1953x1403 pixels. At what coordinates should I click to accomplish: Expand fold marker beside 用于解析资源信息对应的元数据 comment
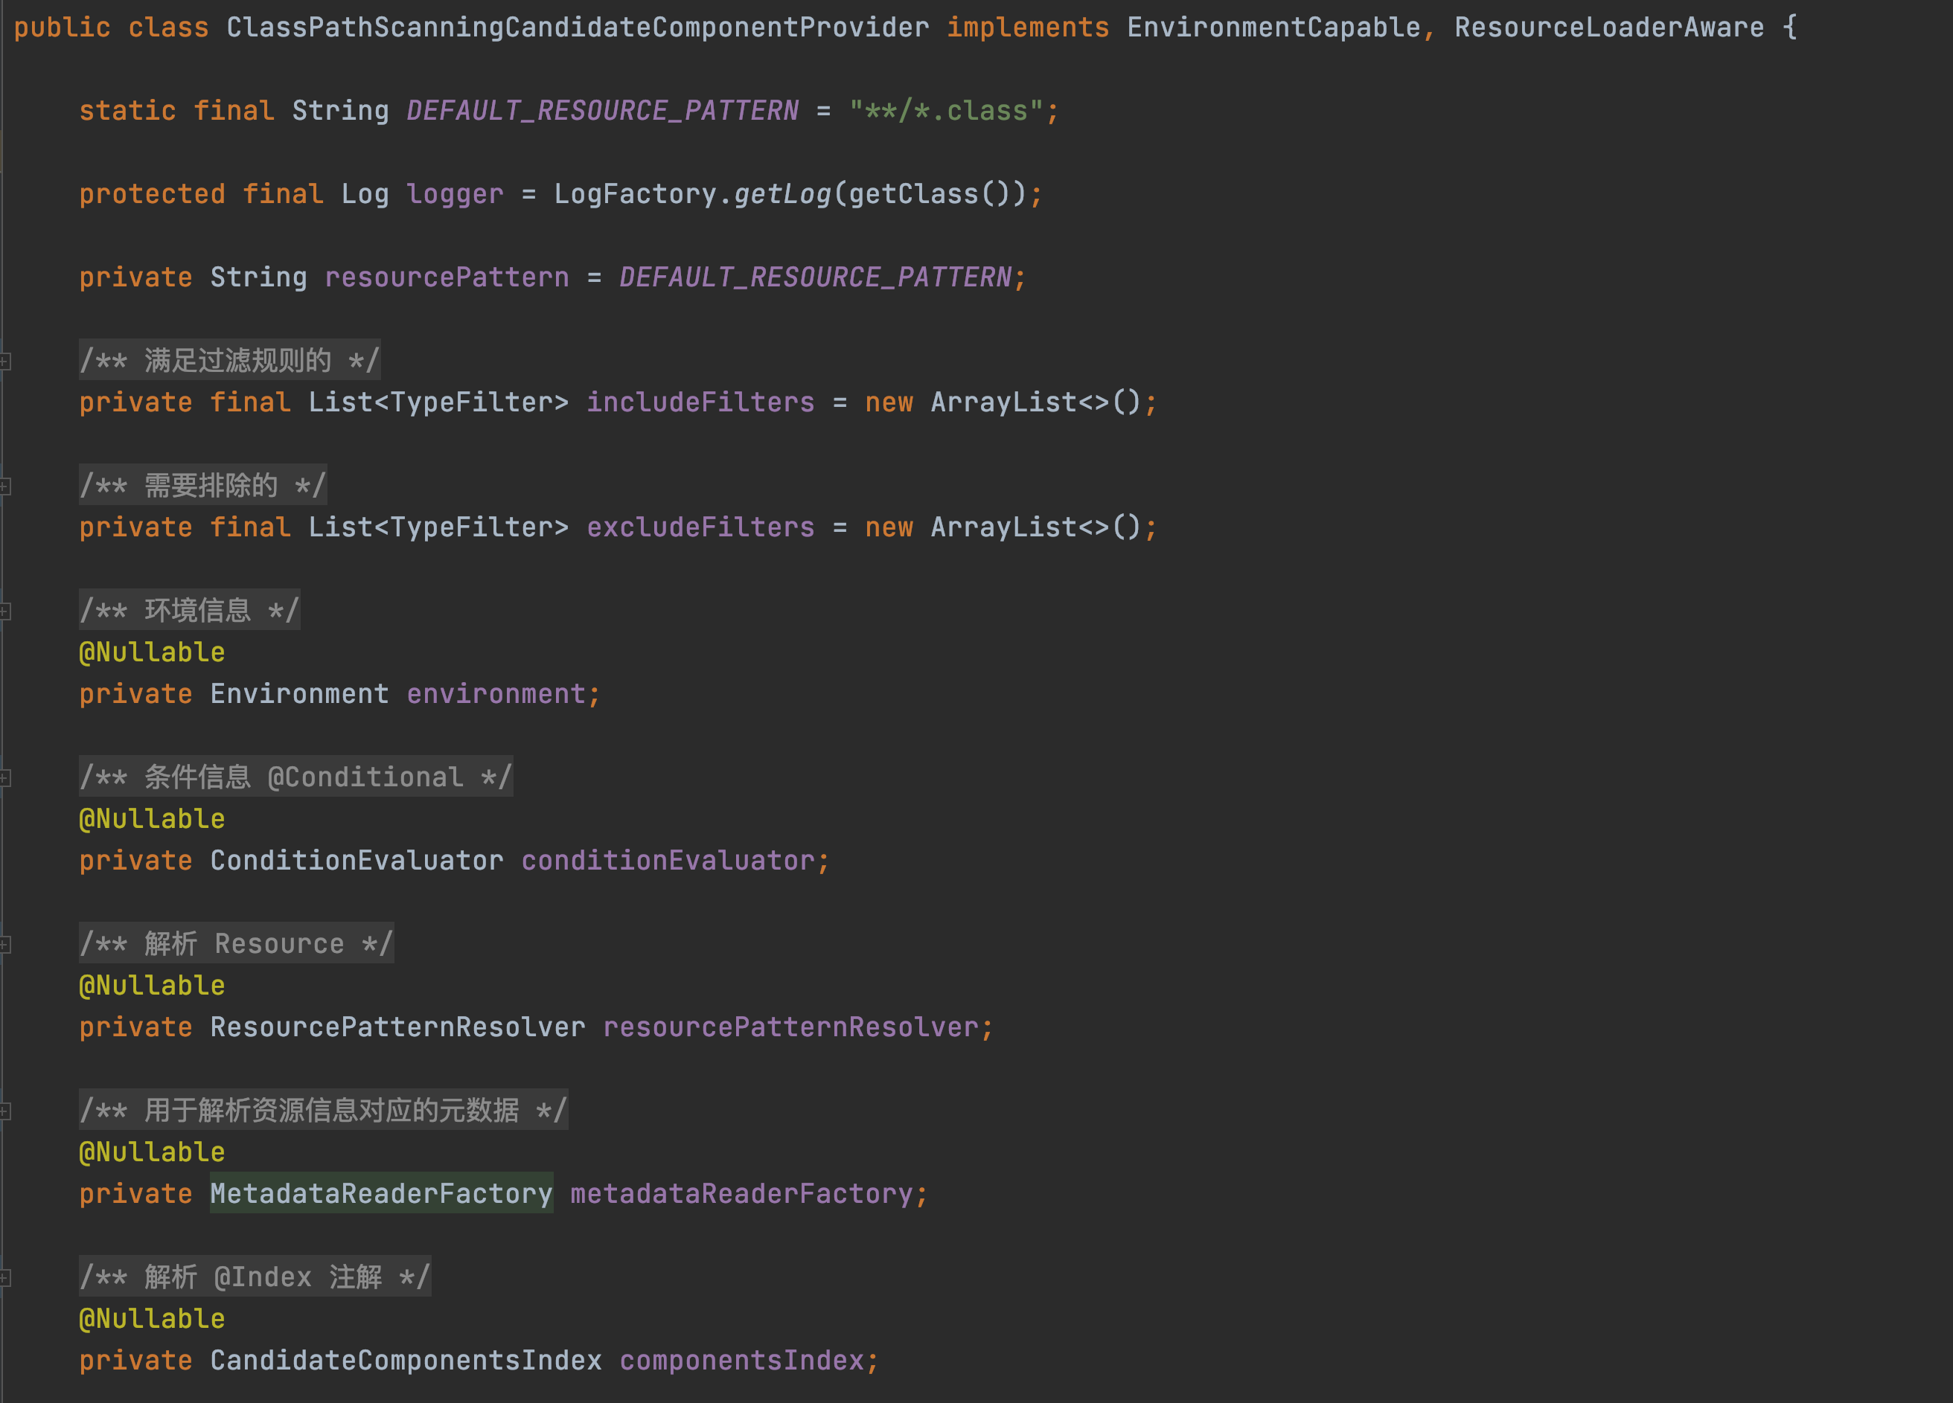pos(4,1111)
